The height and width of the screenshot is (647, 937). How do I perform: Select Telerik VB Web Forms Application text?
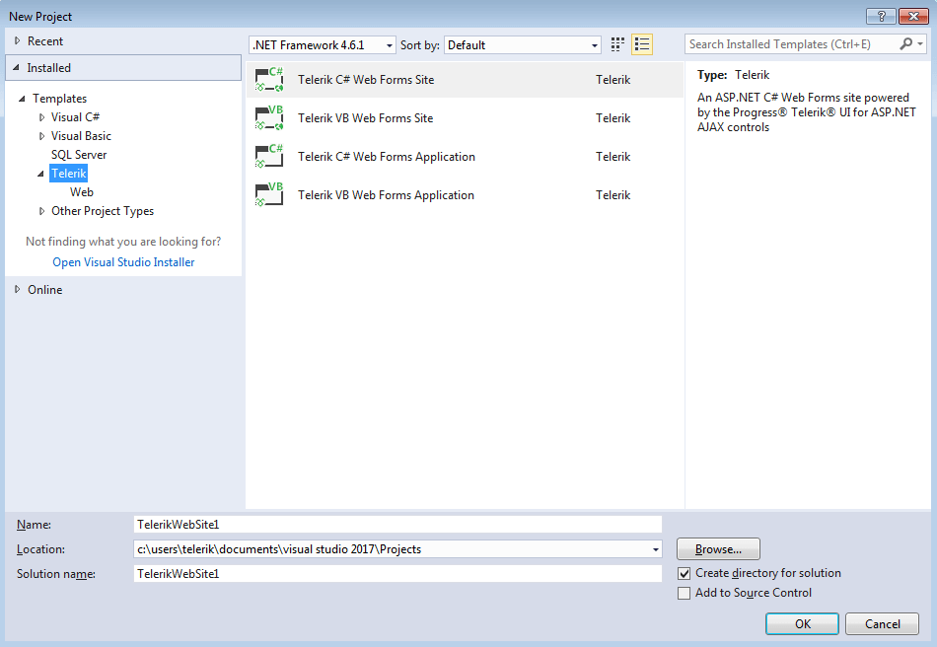point(386,194)
